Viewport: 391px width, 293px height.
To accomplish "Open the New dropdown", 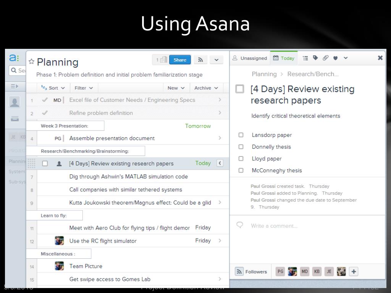I will click(x=176, y=88).
